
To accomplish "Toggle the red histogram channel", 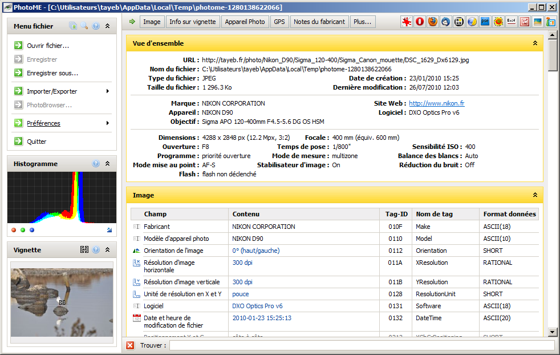I will 14,230.
